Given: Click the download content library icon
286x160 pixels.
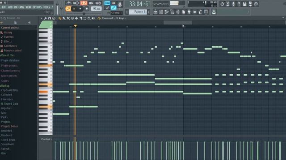Looking at the screenshot, I should tap(214, 12).
